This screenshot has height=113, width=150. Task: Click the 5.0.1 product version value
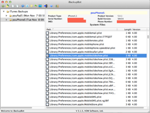(120, 16)
